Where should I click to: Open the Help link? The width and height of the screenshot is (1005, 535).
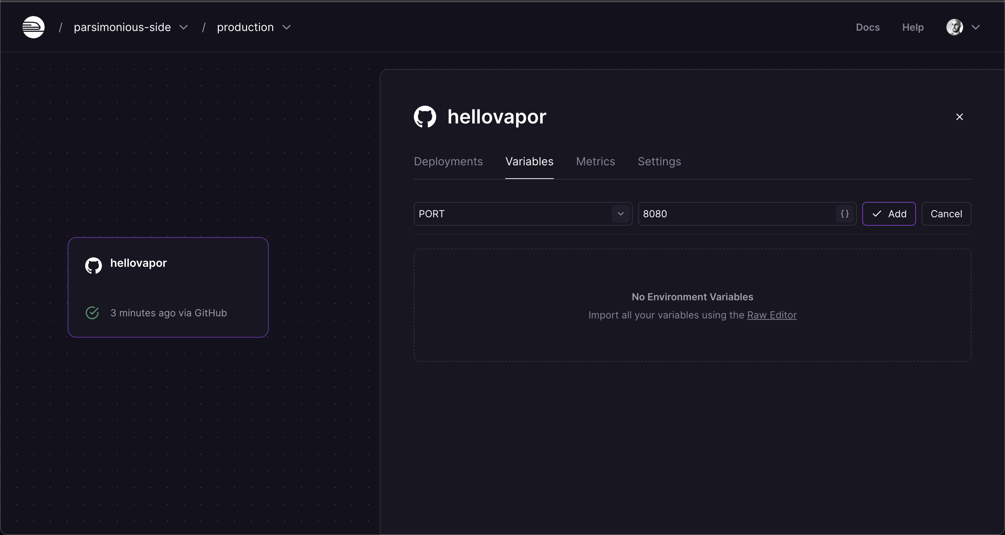[x=913, y=27]
